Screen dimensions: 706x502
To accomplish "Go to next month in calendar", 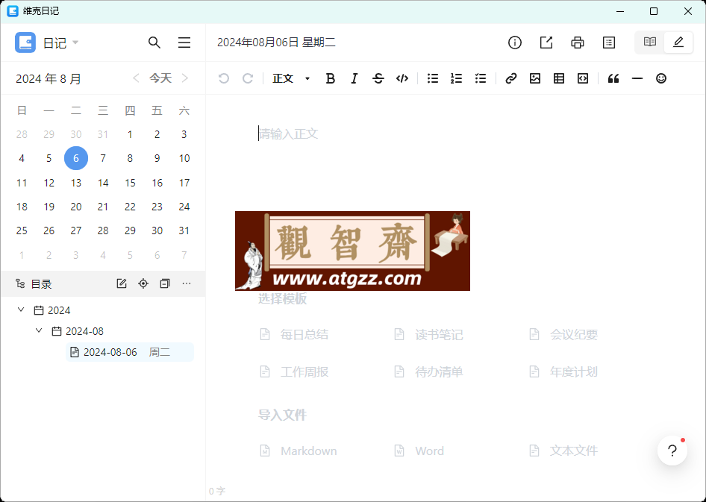I will coord(185,78).
